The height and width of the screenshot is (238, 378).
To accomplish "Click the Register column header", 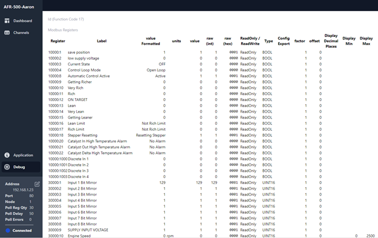I will point(58,41).
